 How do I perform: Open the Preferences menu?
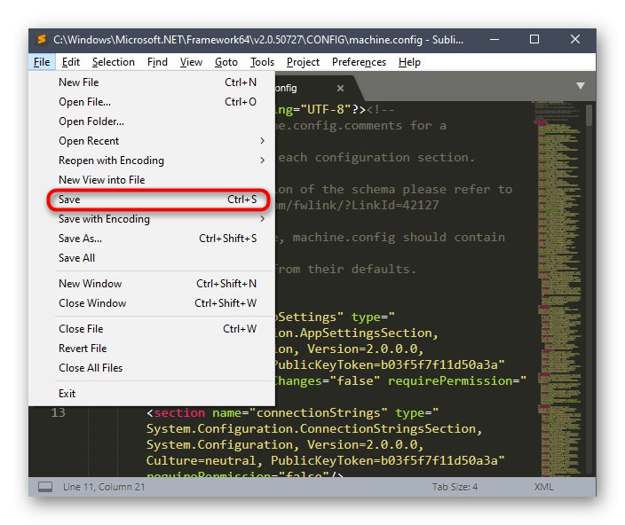point(360,62)
